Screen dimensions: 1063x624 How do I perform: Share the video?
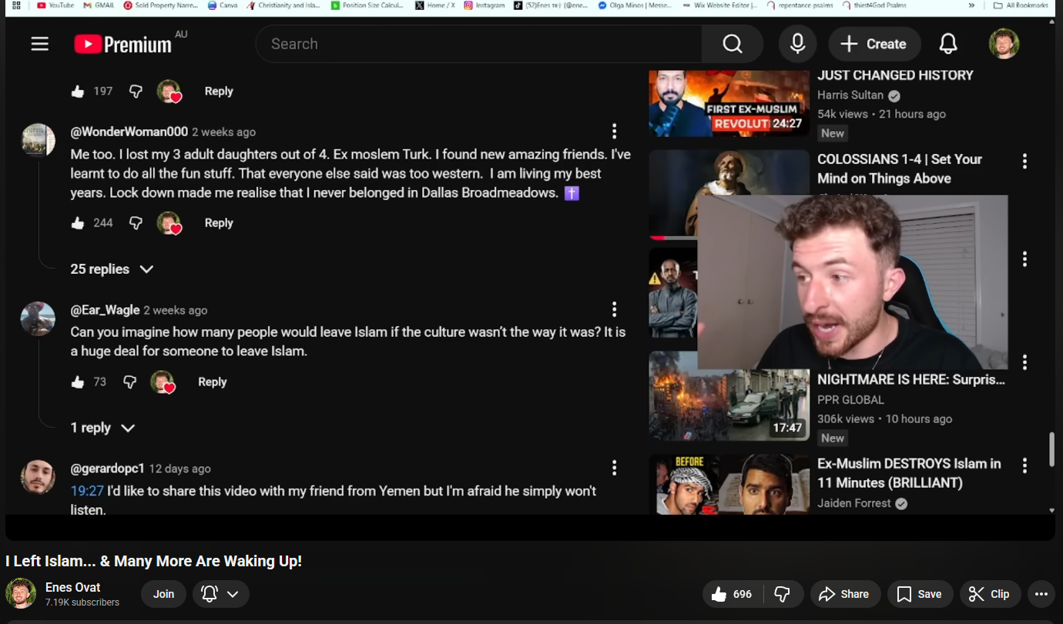pos(844,594)
